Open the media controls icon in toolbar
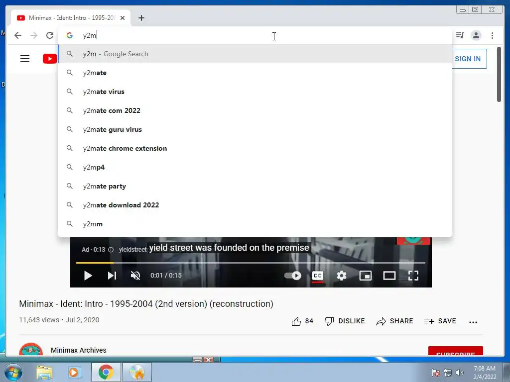 coord(460,35)
